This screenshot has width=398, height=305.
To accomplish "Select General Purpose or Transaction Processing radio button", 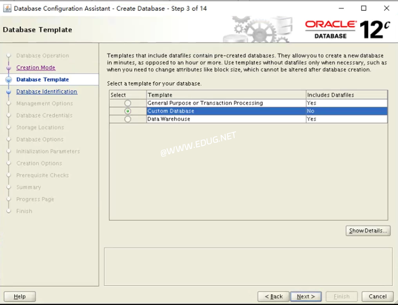I will click(128, 103).
